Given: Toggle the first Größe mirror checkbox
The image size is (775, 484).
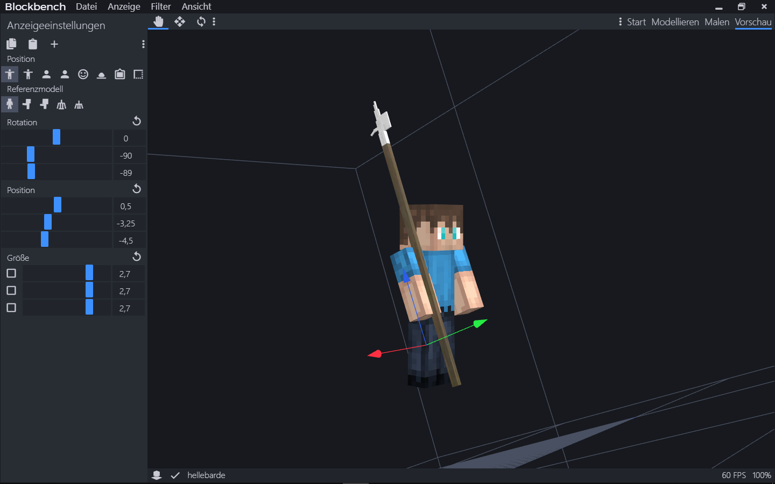Looking at the screenshot, I should point(11,273).
